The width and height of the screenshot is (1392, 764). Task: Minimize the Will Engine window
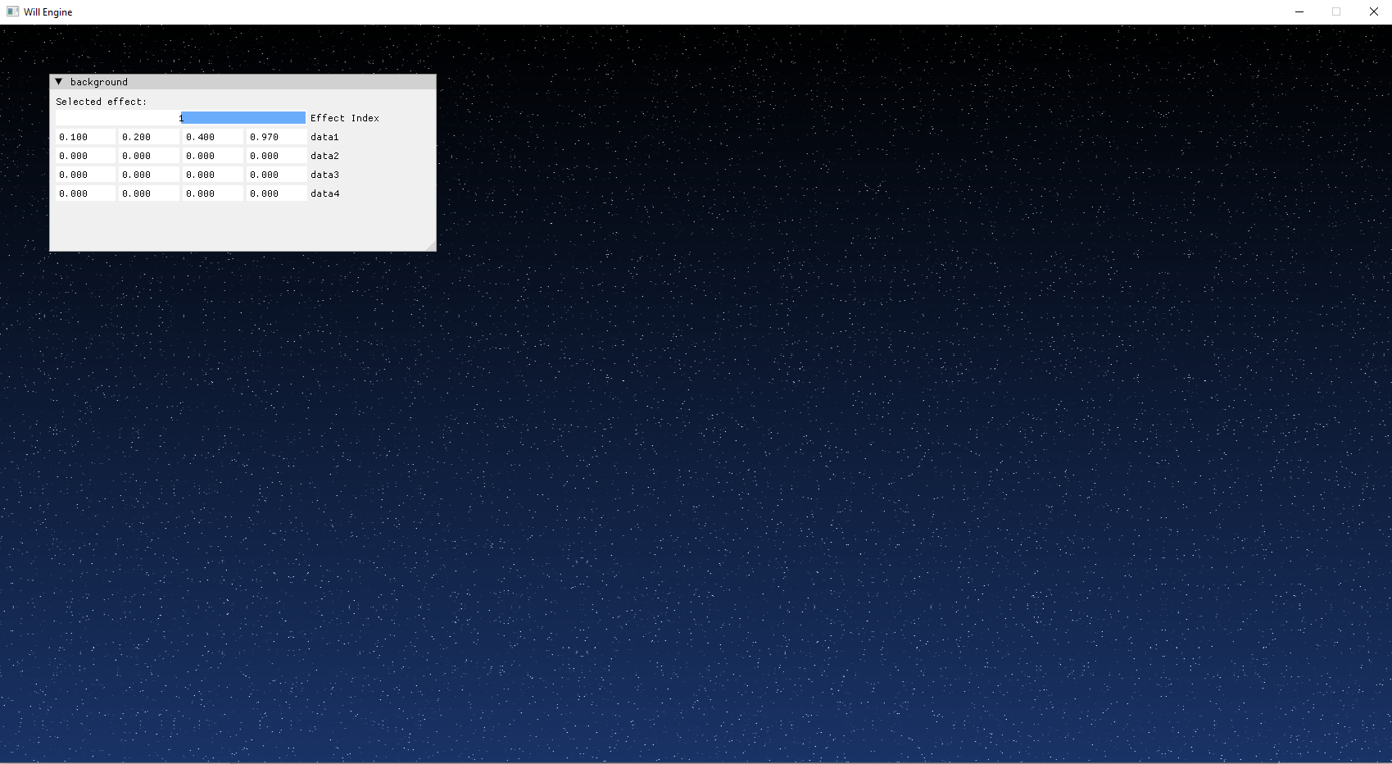(x=1299, y=11)
